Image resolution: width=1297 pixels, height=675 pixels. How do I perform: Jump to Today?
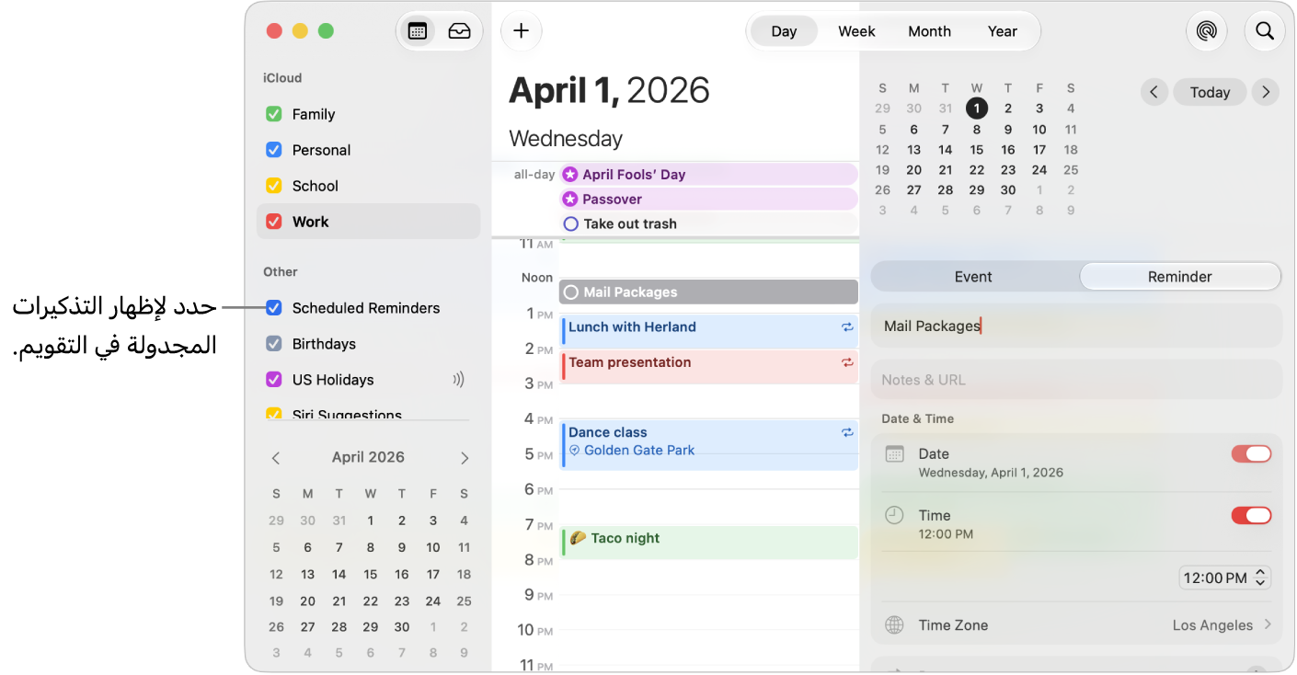1210,92
